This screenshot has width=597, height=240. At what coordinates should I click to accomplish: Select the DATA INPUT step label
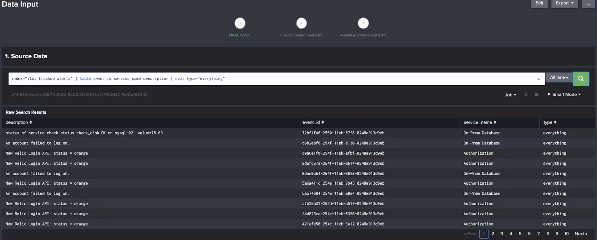pos(240,35)
